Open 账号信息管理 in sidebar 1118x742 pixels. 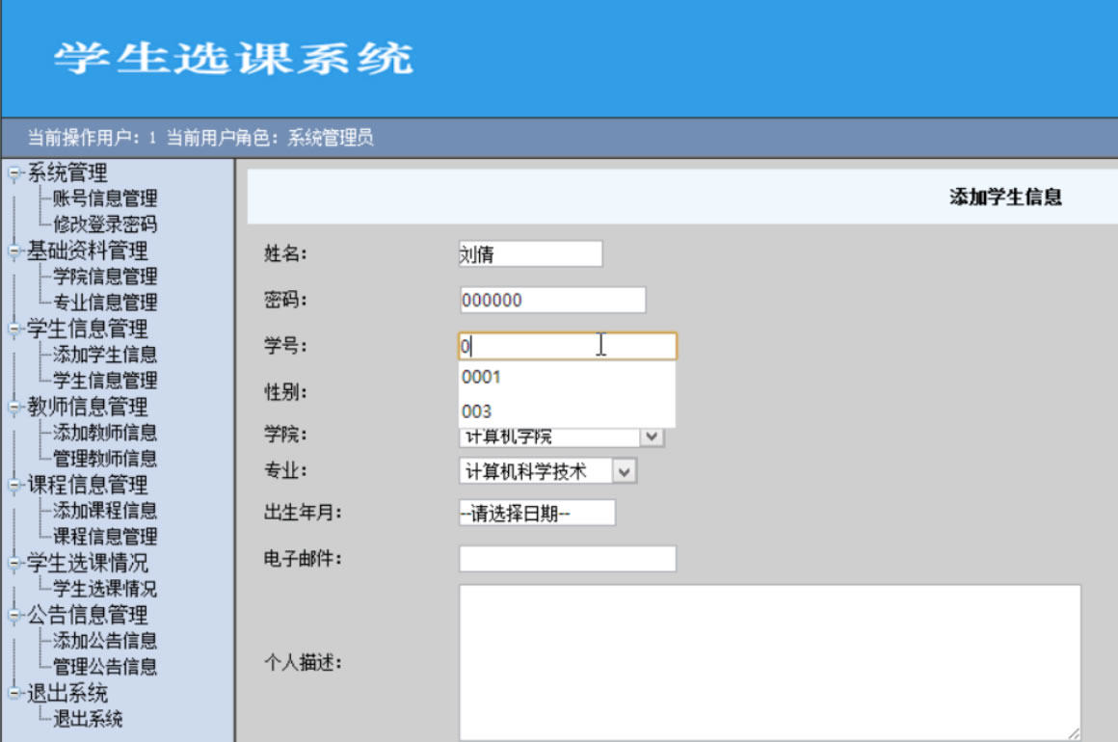click(104, 199)
